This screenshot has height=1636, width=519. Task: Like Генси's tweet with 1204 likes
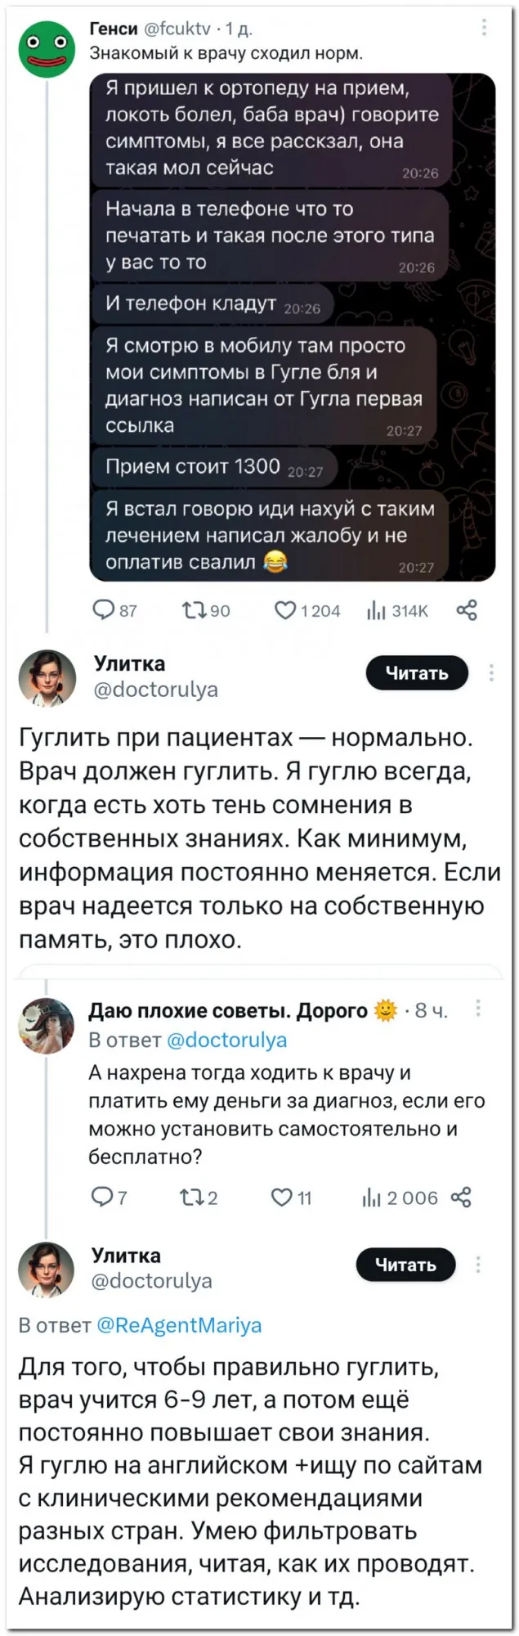[284, 610]
